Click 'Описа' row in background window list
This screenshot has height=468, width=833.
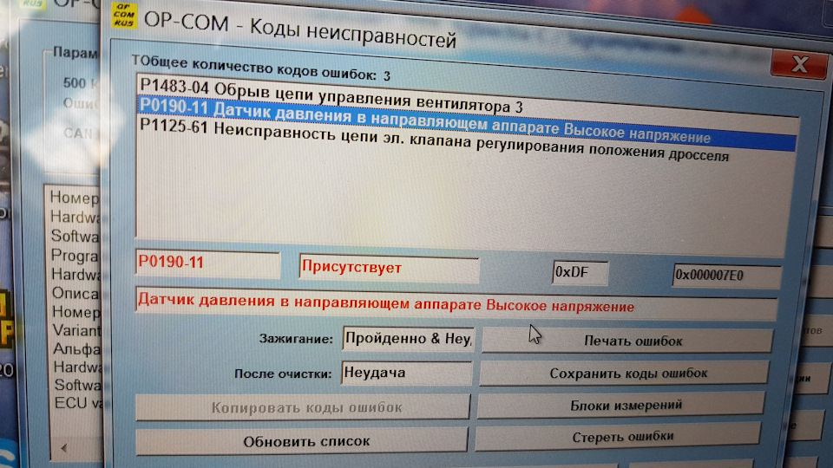click(x=75, y=294)
